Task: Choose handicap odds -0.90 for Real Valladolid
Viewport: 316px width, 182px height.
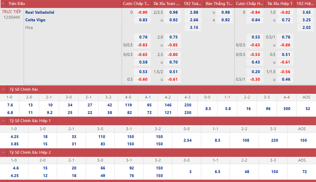Action: [x=143, y=12]
